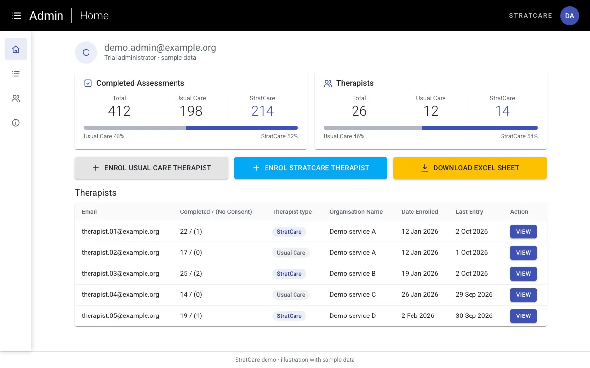
Task: Click Trial administrator sample data subtitle
Action: 150,58
